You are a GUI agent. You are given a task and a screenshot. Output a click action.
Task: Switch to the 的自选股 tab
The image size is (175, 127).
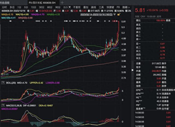5,3
